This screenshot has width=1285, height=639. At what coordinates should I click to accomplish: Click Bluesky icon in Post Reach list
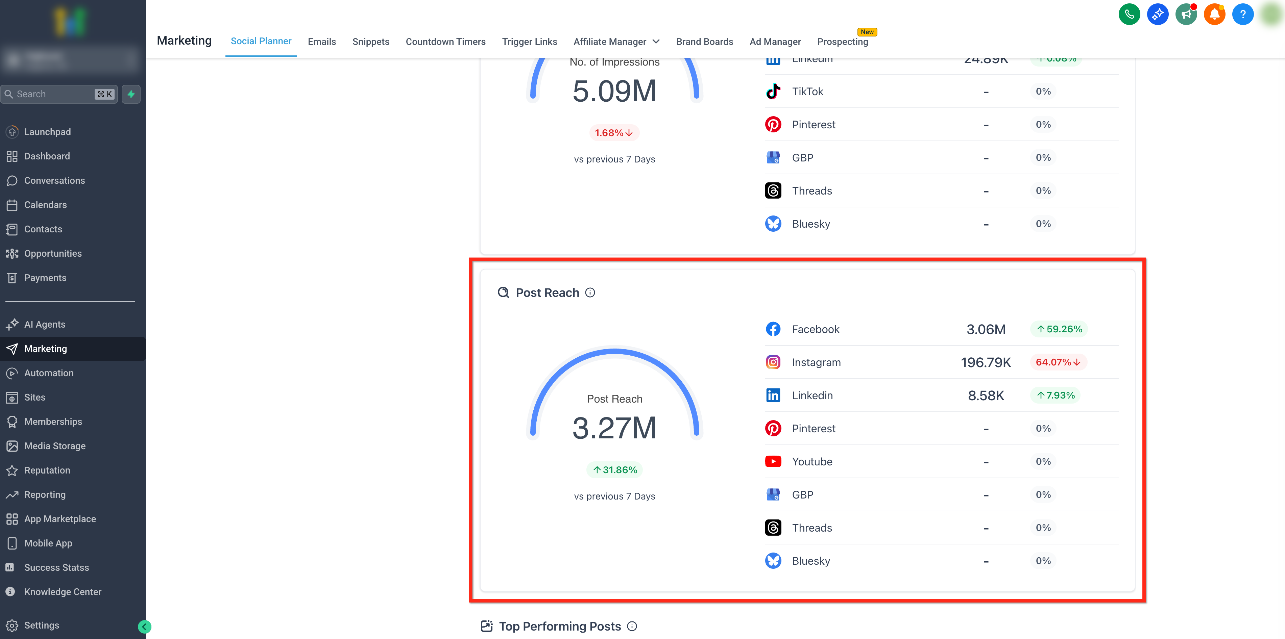pyautogui.click(x=773, y=561)
